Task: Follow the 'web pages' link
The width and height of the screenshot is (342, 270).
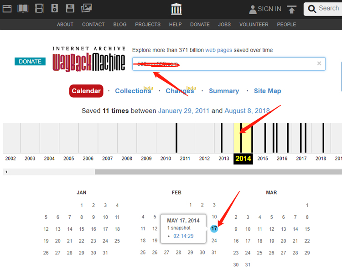Action: [218, 50]
